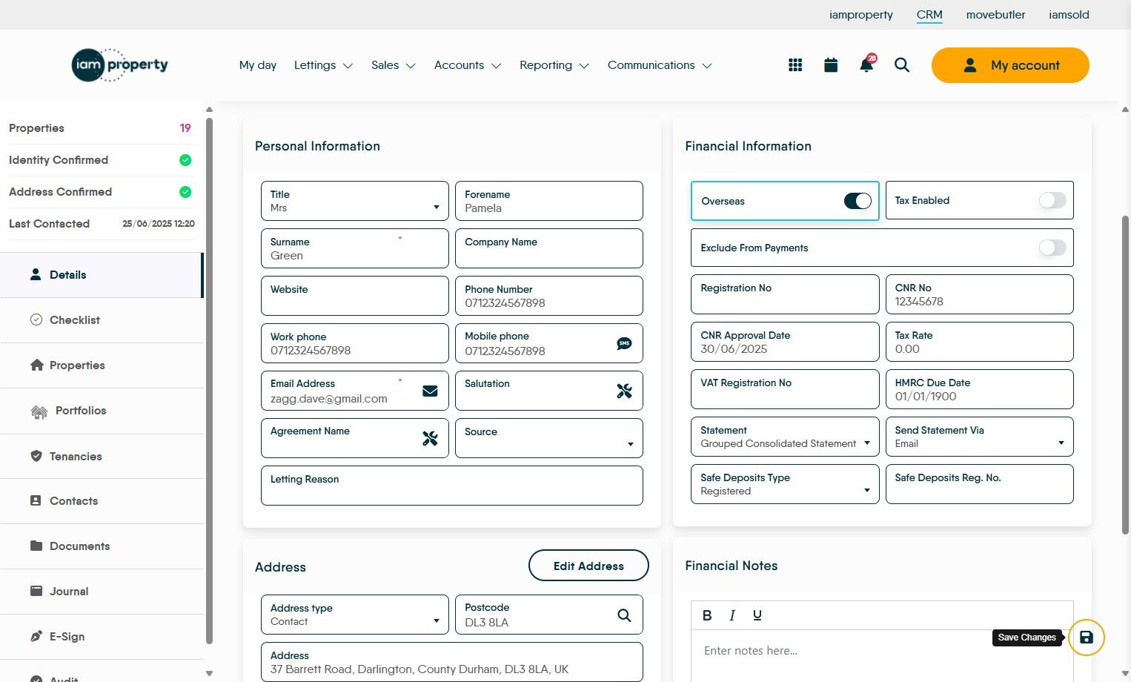Click the Edit Address button
Viewport: 1131px width, 682px height.
pyautogui.click(x=588, y=566)
